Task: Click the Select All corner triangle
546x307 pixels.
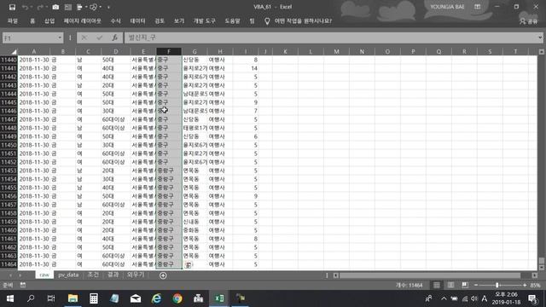Action: [14, 52]
